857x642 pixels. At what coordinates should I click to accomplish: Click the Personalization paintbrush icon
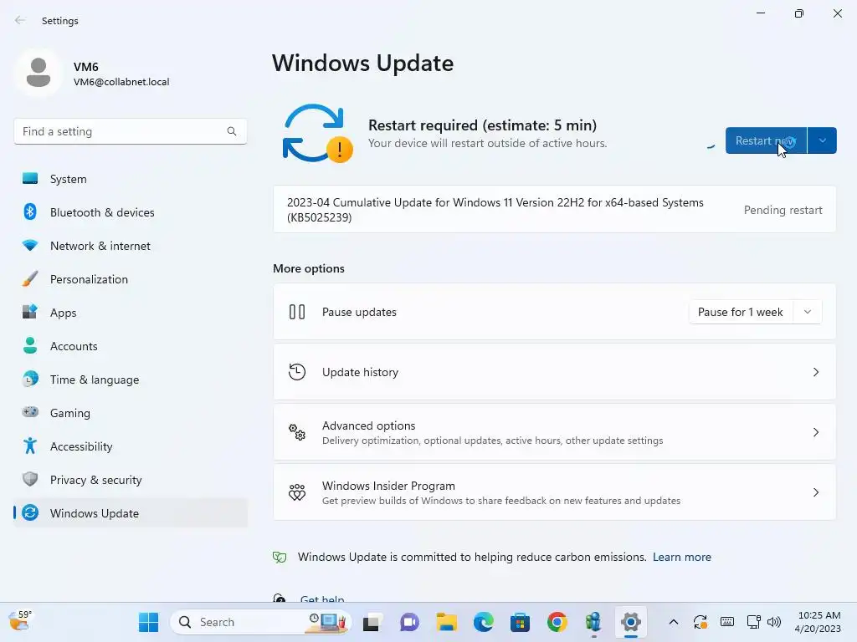[x=30, y=279]
